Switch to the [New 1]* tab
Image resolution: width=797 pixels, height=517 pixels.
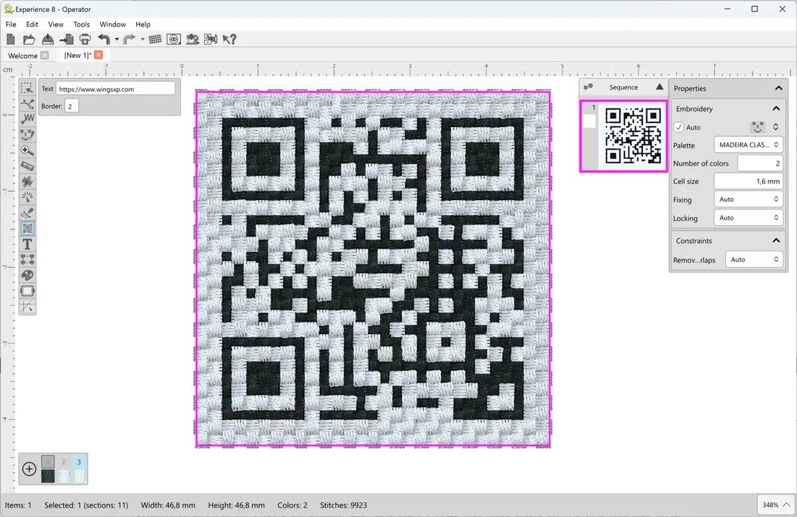[78, 55]
